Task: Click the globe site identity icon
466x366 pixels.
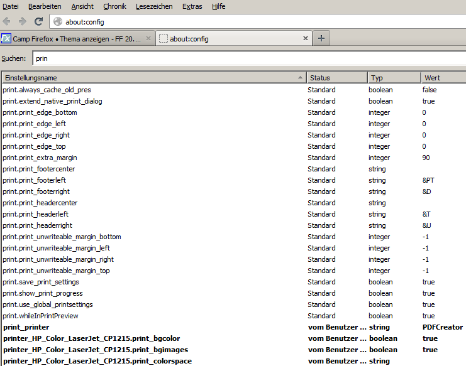Action: [58, 21]
